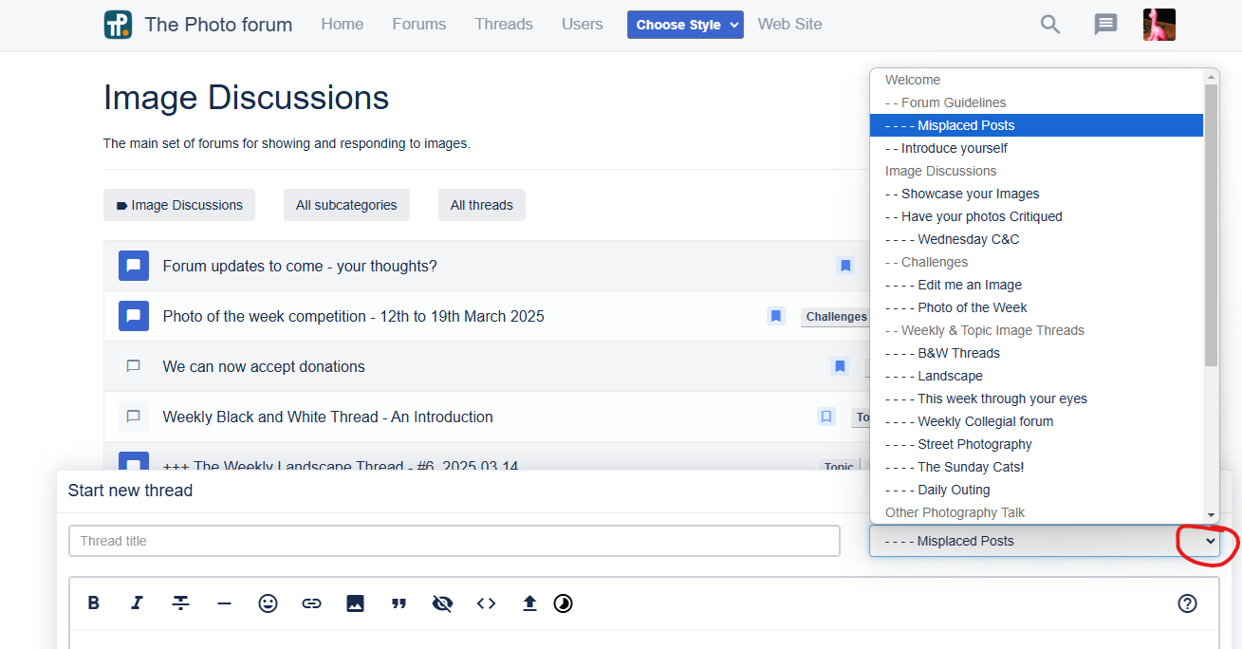Click the upload file icon
Image resolution: width=1242 pixels, height=649 pixels.
[529, 603]
